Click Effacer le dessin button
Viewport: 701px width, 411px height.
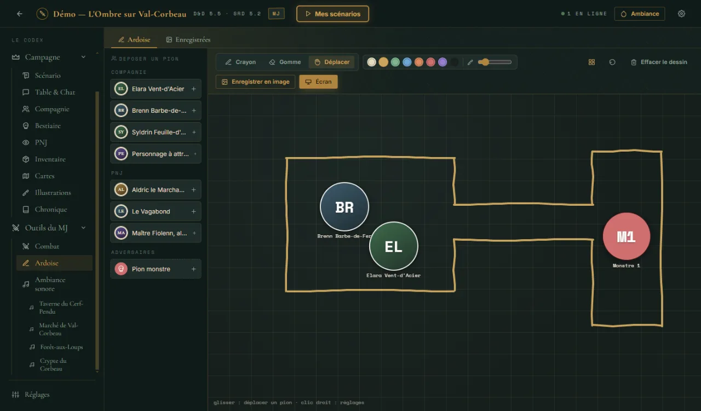coord(659,62)
